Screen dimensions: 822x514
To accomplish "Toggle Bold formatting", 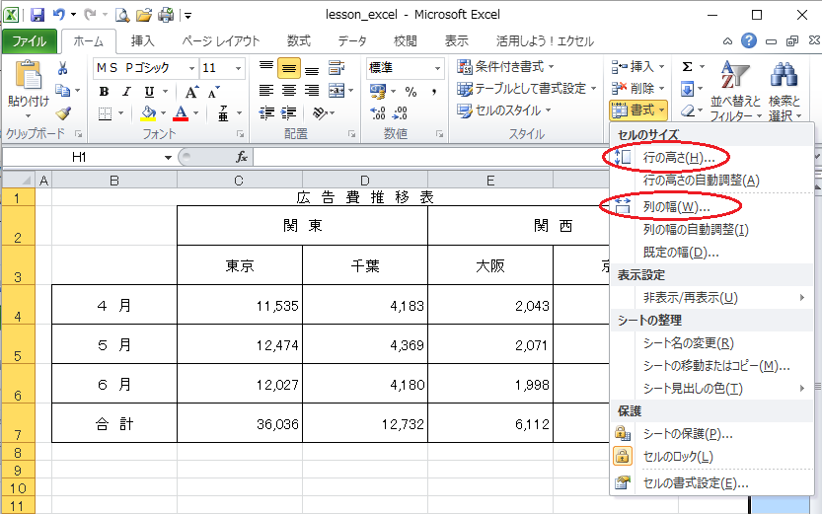I will click(x=104, y=92).
